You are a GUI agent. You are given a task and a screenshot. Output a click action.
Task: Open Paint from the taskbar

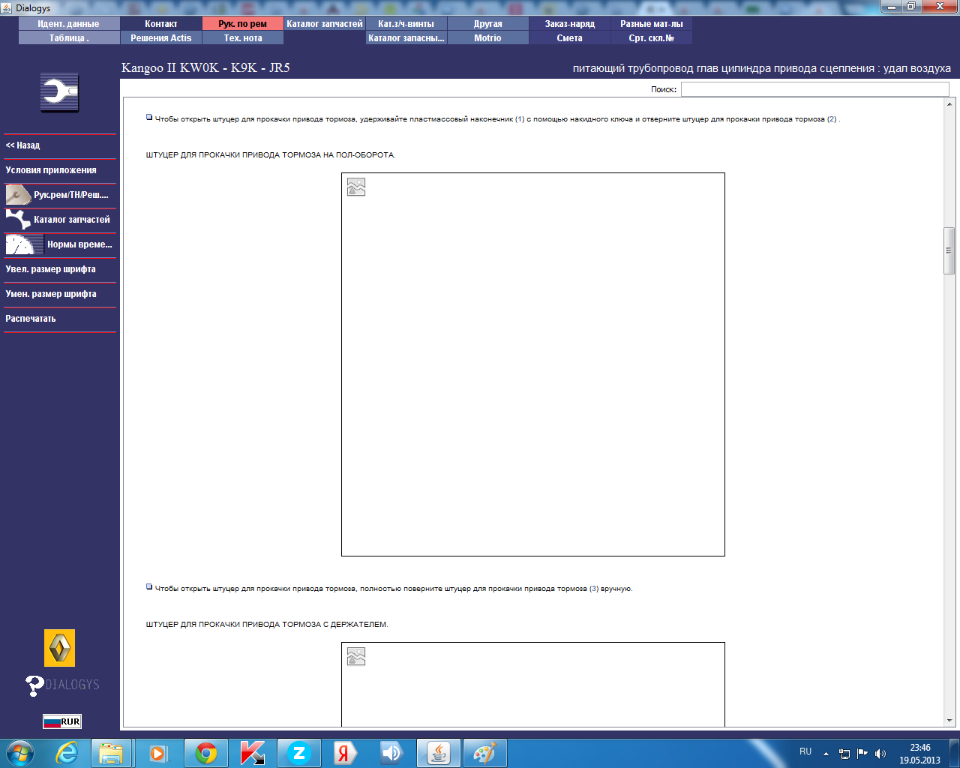(485, 753)
